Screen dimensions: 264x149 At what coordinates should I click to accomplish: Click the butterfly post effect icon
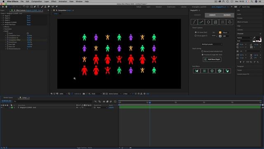coord(197,71)
